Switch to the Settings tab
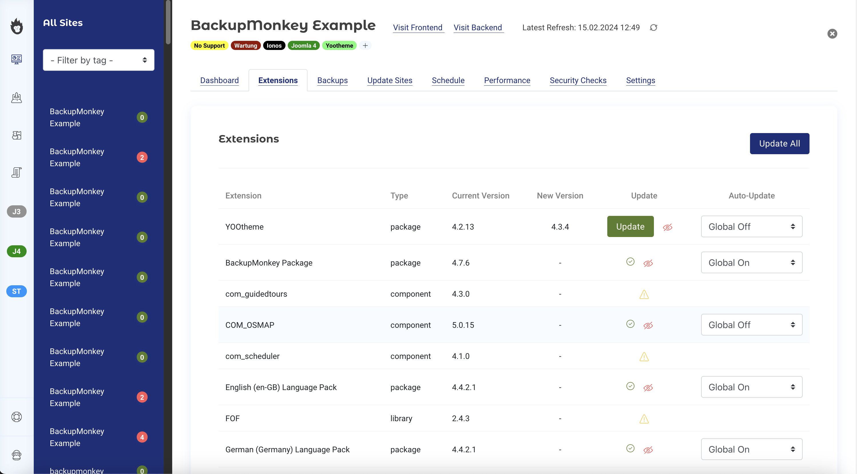 pyautogui.click(x=640, y=81)
